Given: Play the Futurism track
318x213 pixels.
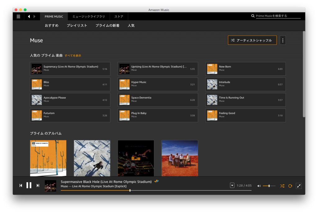Looking at the screenshot, I should [70, 115].
